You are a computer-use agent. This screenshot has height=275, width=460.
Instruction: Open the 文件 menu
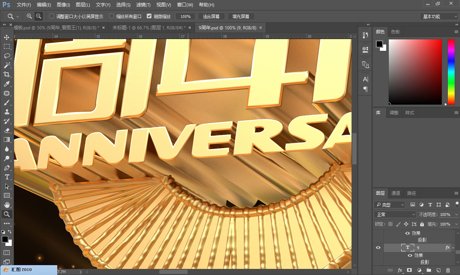tap(24, 5)
